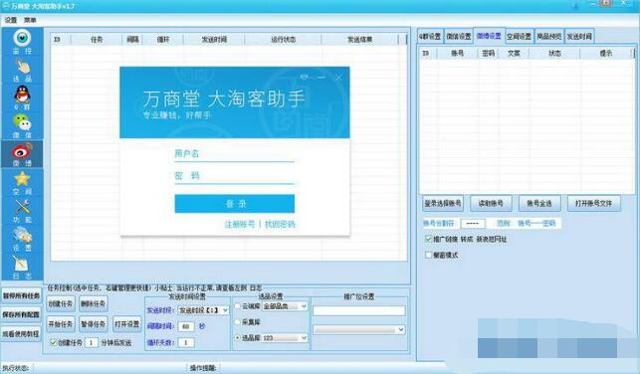Open the 全部品类 dropdown

285,306
